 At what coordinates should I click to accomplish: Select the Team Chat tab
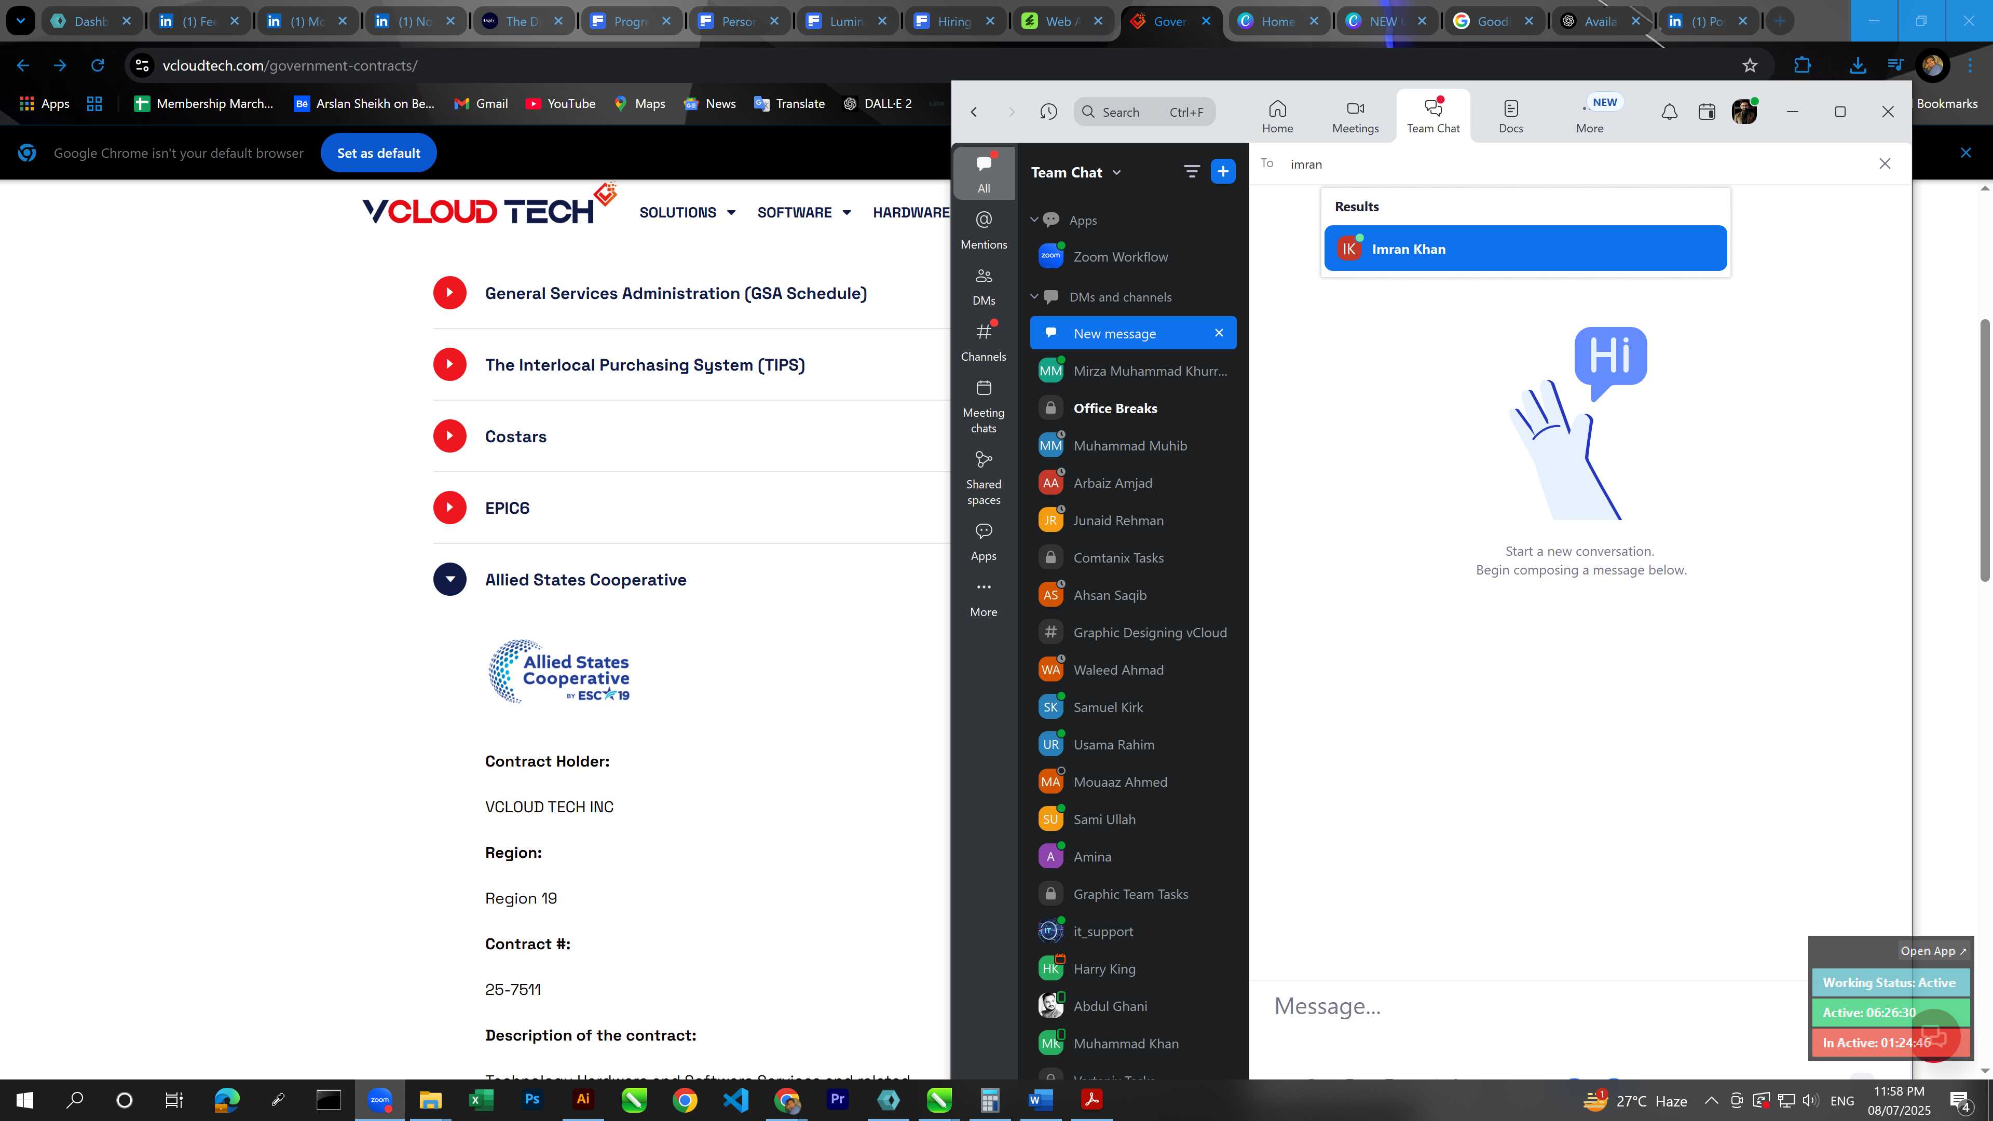[1433, 116]
